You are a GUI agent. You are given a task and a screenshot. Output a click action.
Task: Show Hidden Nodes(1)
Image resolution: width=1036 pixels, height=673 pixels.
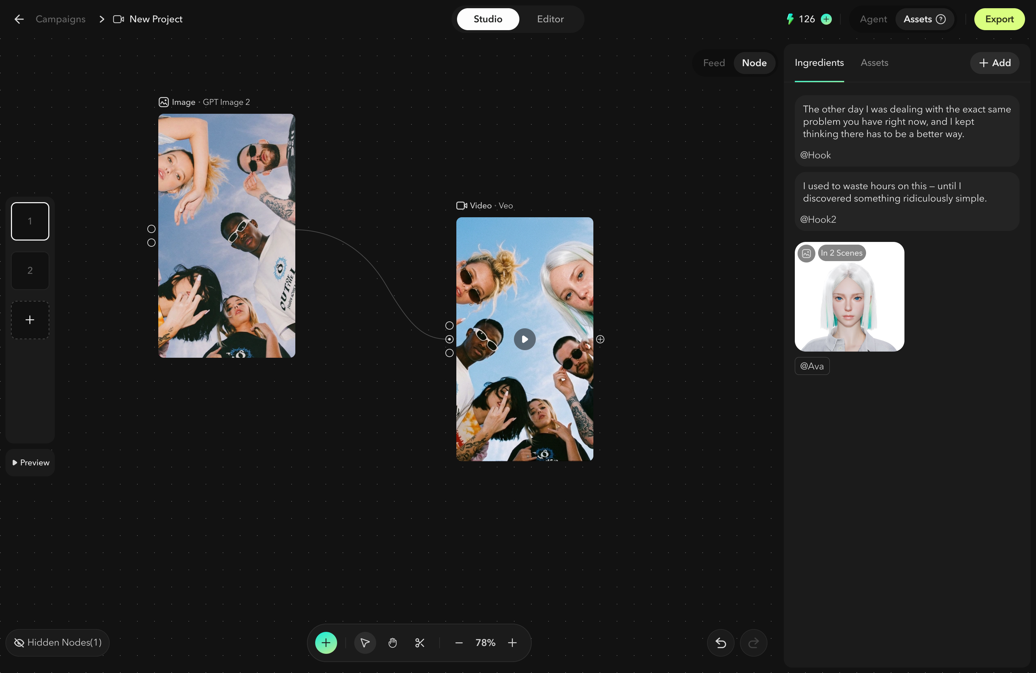(58, 643)
